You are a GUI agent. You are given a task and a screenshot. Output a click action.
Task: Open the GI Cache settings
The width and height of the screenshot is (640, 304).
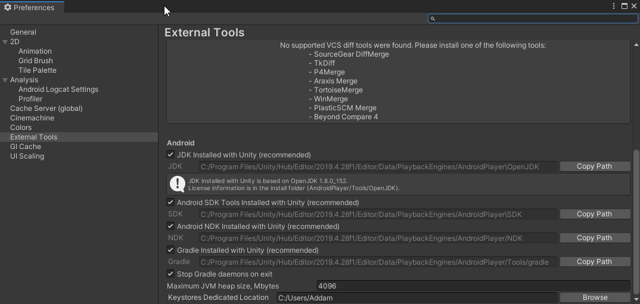pyautogui.click(x=25, y=147)
